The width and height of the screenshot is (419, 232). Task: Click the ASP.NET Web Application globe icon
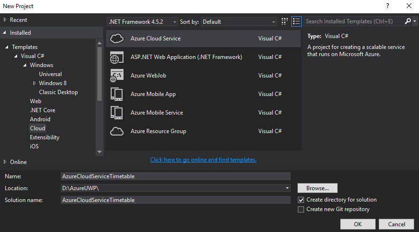[117, 57]
